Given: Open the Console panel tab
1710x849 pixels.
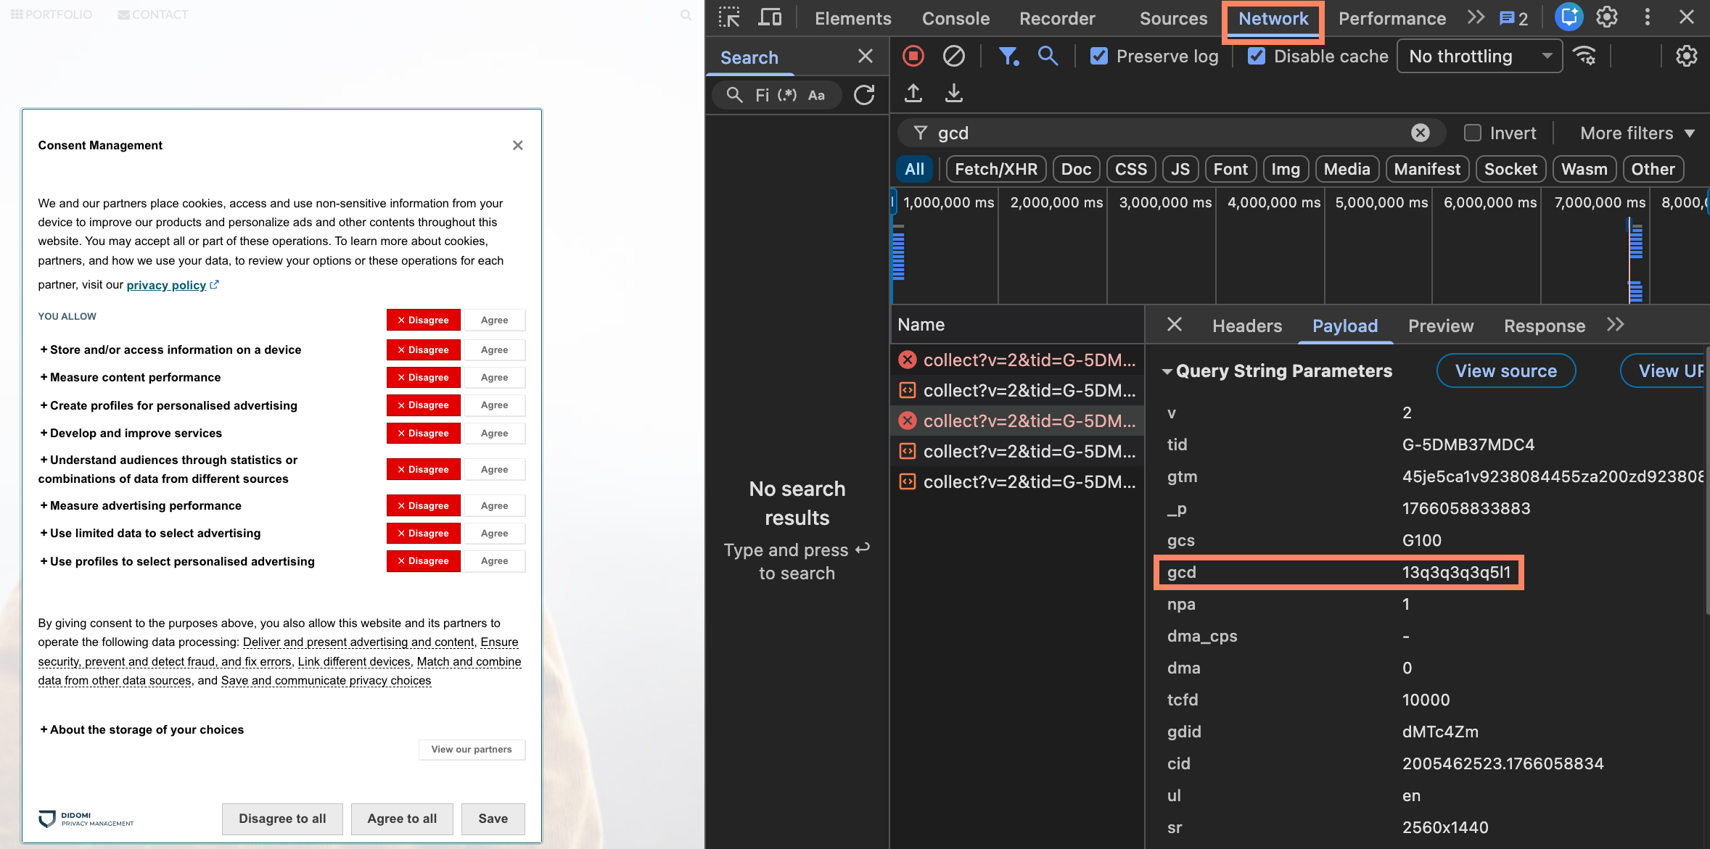Looking at the screenshot, I should (x=955, y=18).
